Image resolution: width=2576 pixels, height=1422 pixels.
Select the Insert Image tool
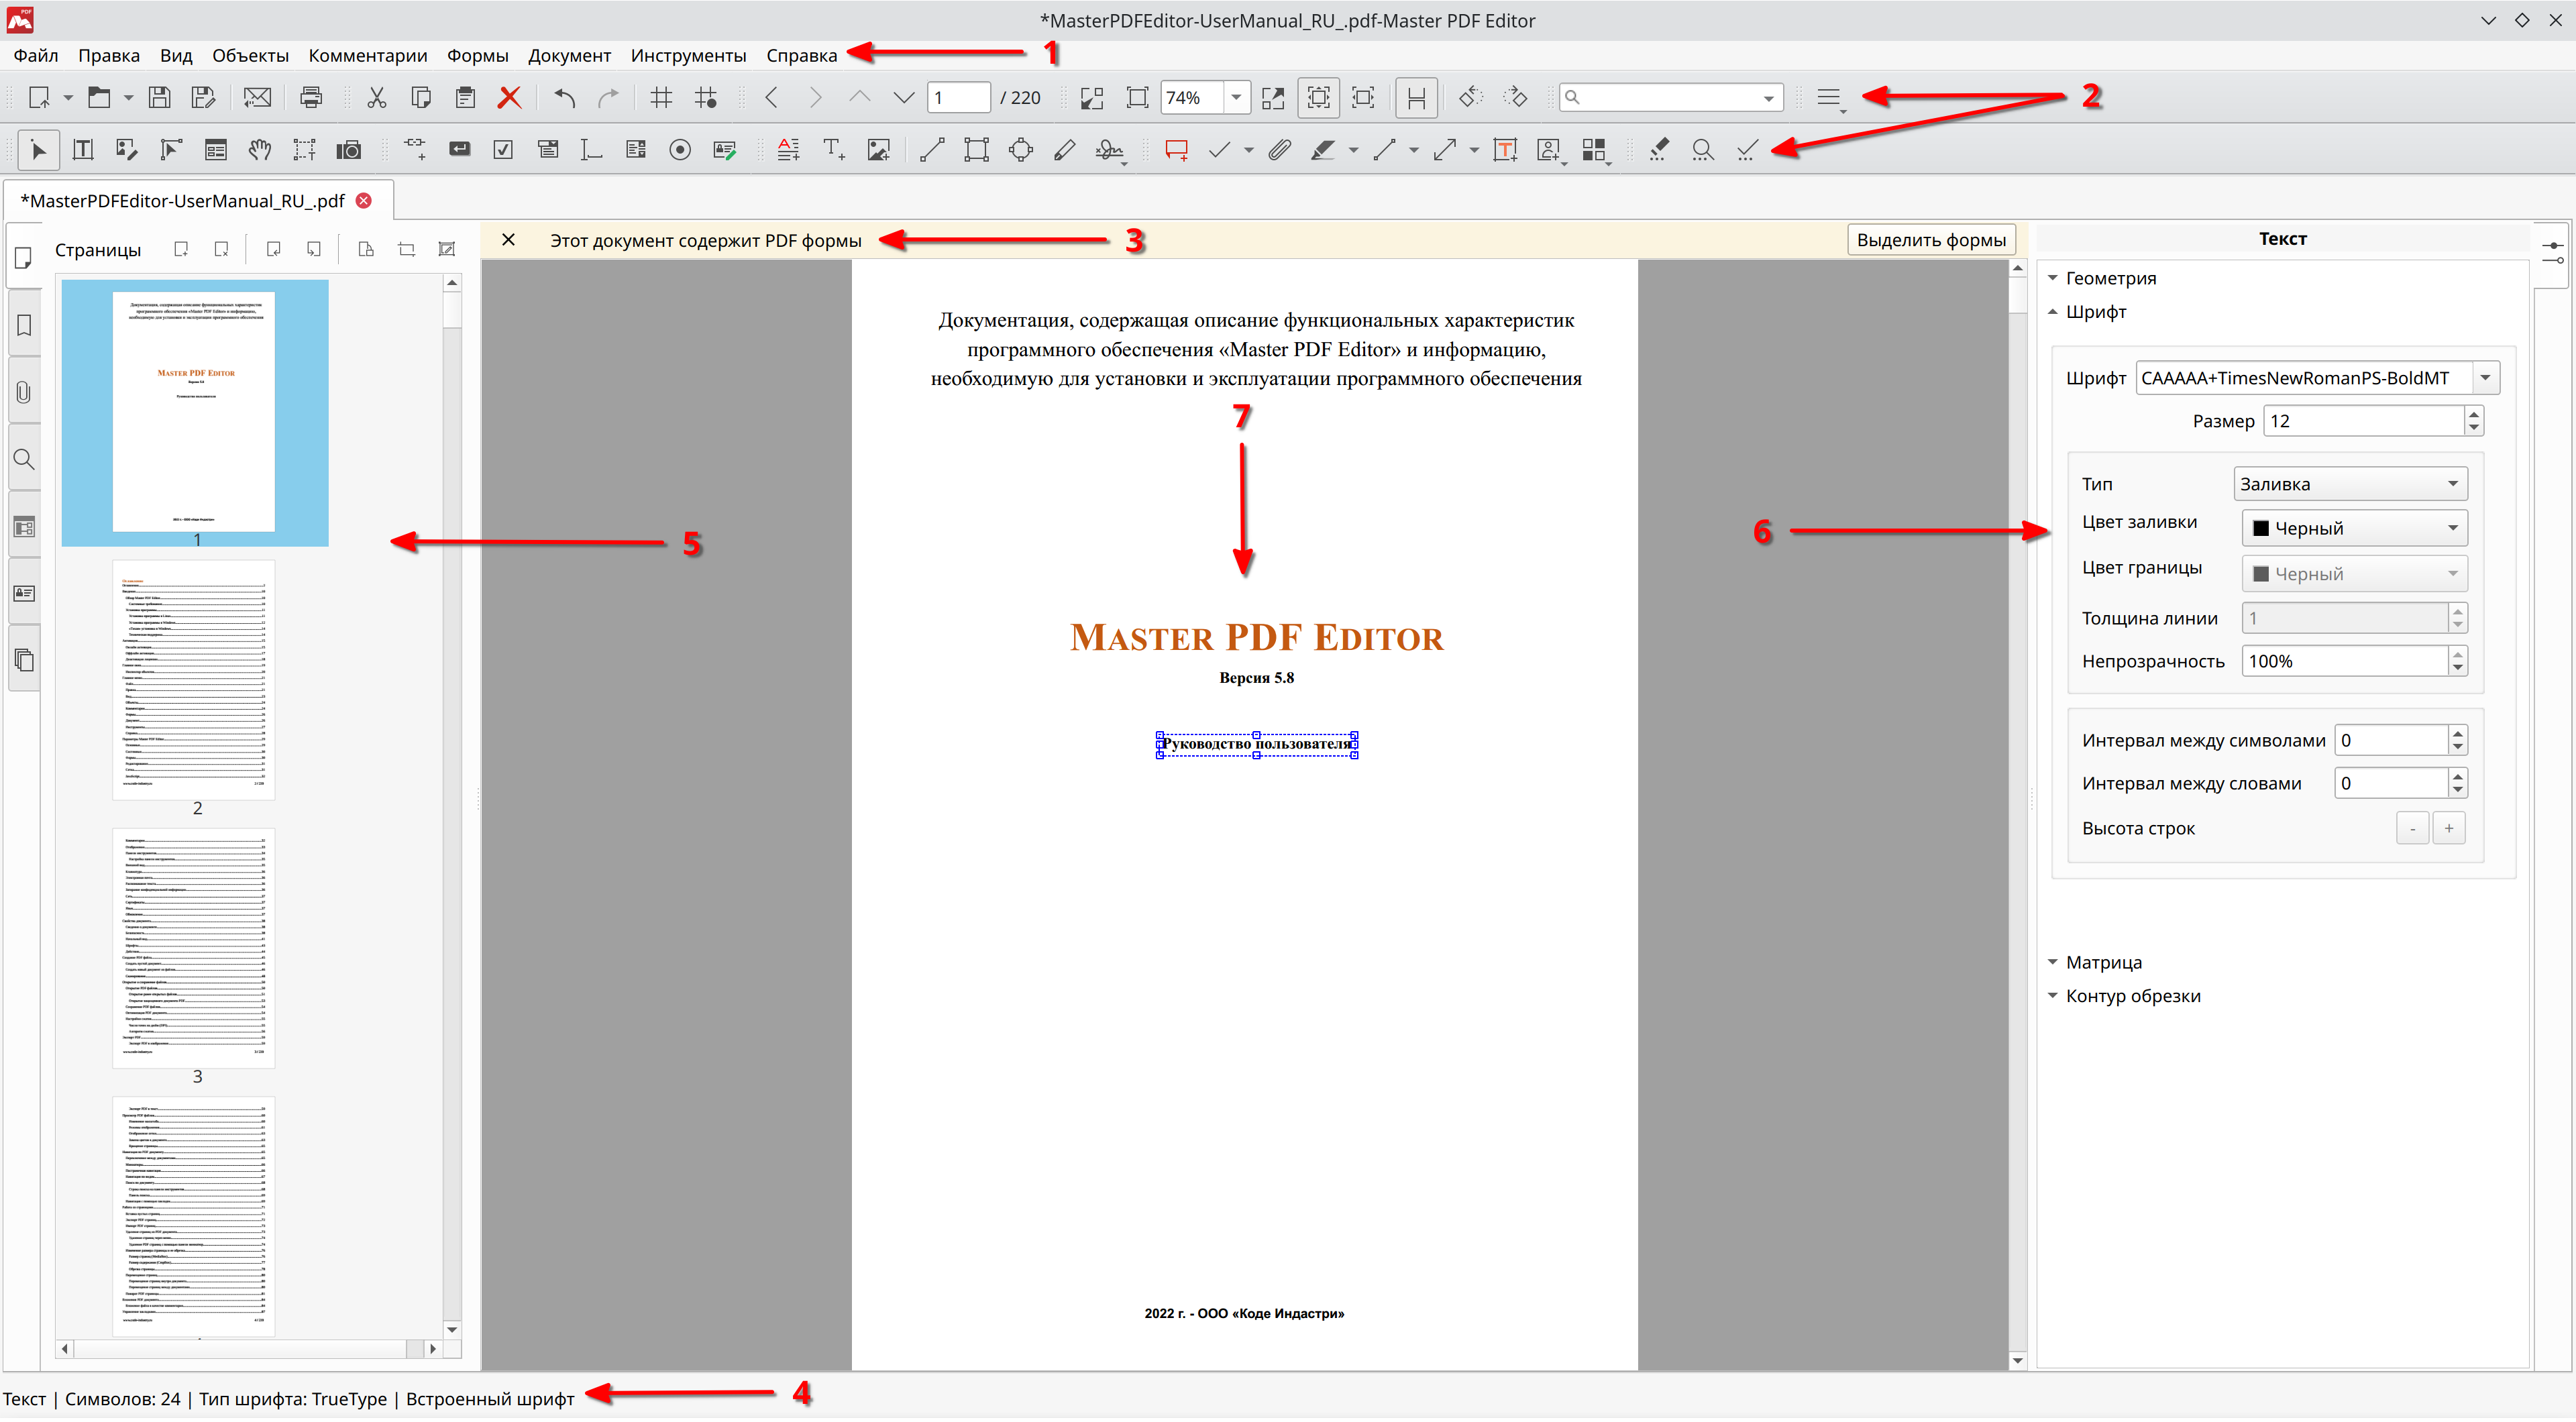click(878, 150)
